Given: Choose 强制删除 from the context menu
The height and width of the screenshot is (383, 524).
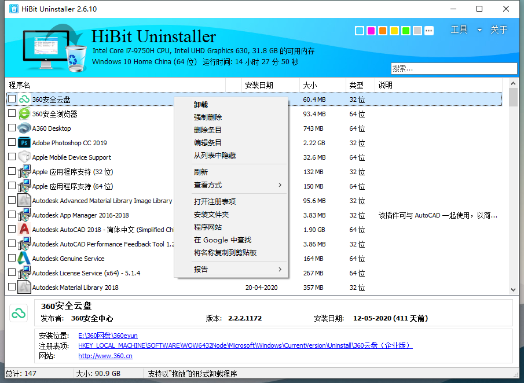Looking at the screenshot, I should (x=231, y=117).
